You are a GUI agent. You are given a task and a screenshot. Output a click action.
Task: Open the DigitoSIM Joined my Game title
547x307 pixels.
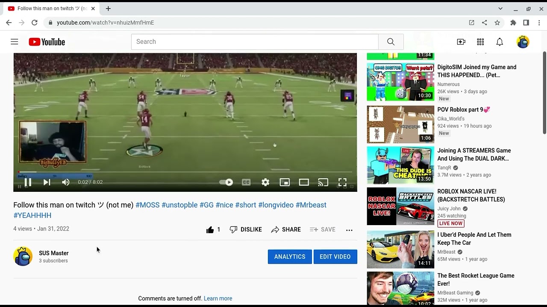point(477,71)
